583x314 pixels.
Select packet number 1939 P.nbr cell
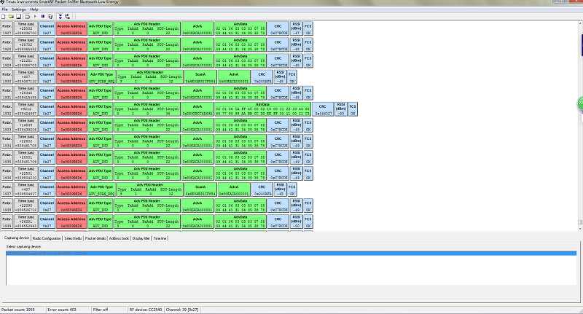click(7, 221)
